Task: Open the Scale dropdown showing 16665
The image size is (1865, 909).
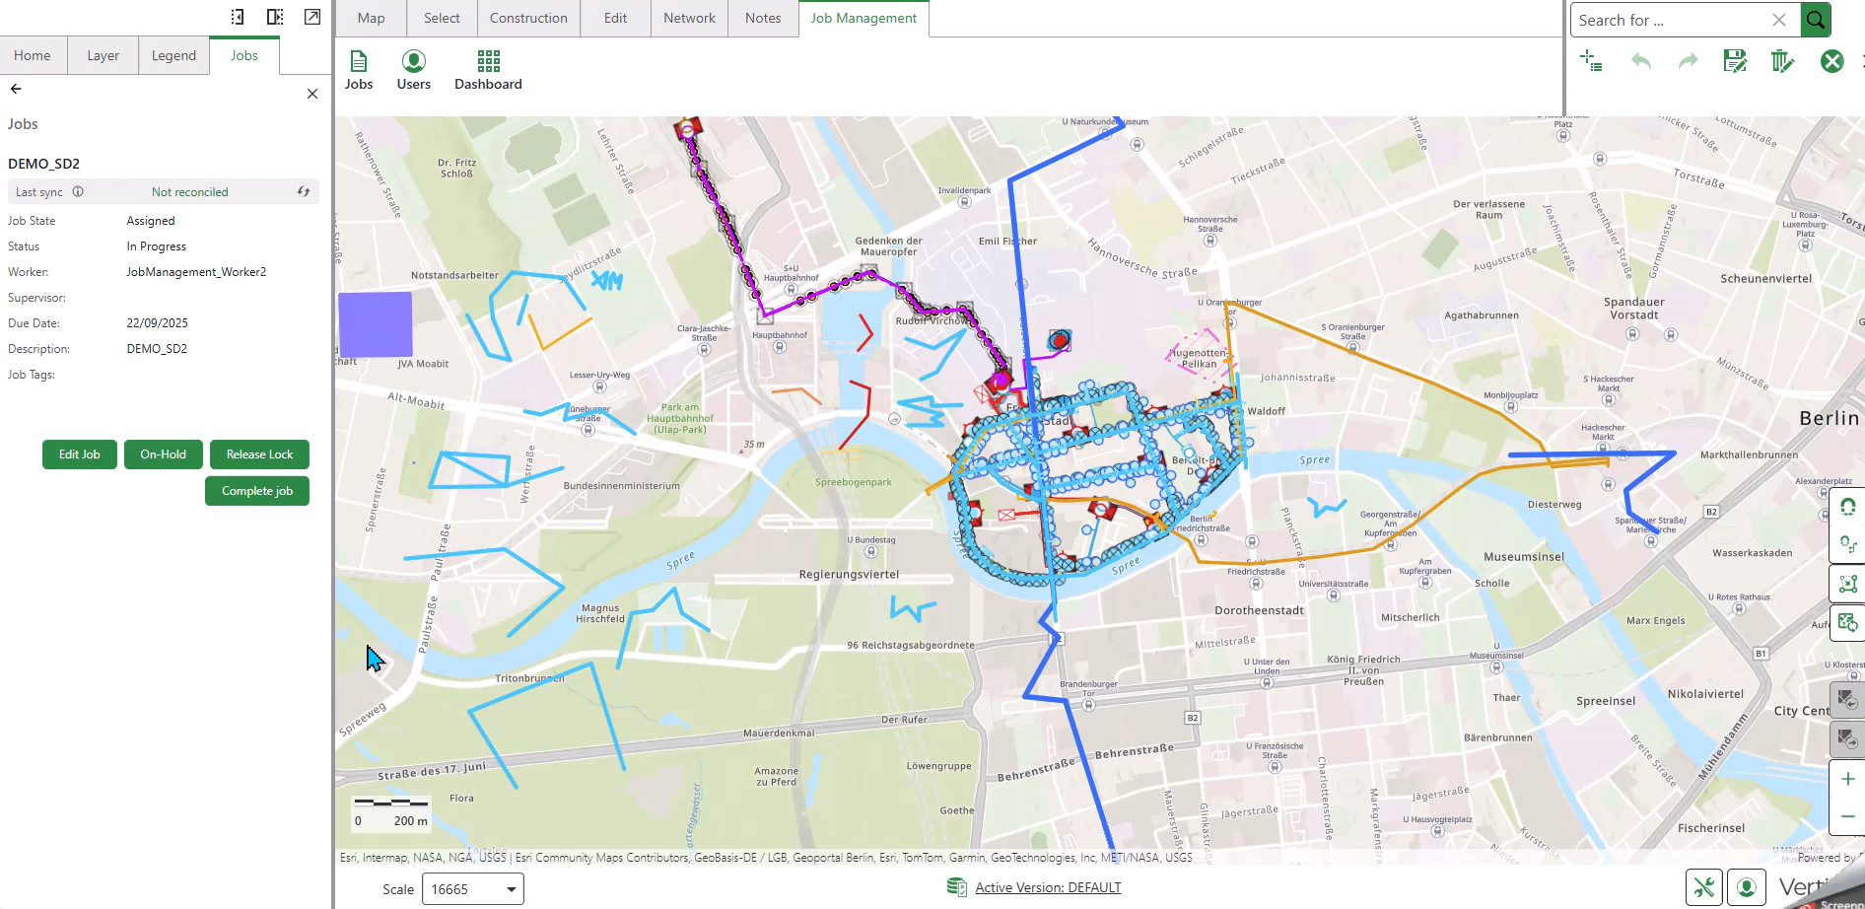Action: coord(473,889)
